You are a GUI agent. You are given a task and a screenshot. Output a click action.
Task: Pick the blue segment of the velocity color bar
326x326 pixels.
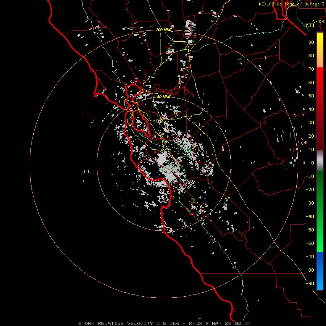[320, 271]
